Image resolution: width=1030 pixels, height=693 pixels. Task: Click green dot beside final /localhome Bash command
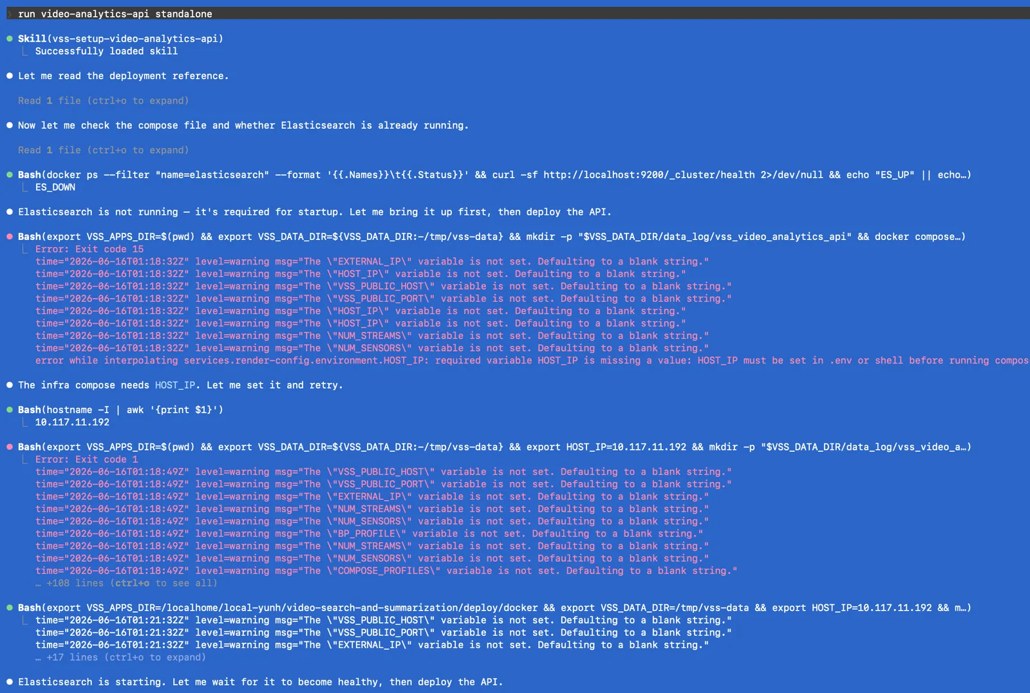(x=10, y=608)
